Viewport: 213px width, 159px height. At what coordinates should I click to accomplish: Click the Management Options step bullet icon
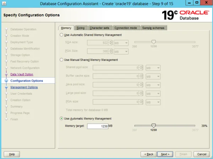pyautogui.click(x=6, y=87)
